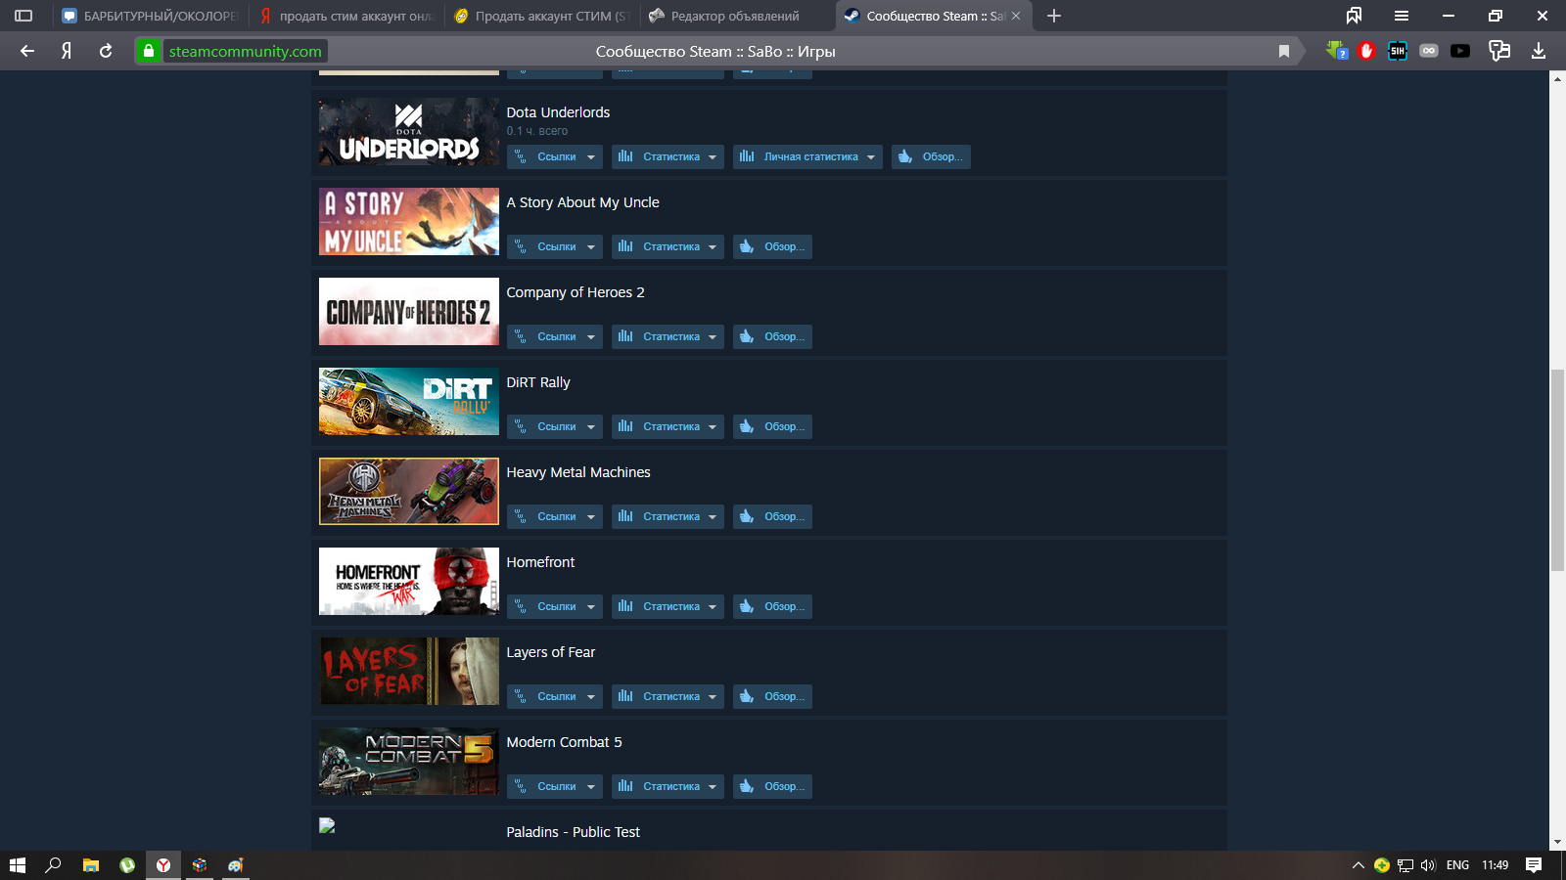1566x880 pixels.
Task: Click the page vertical scrollbar thumb
Action: click(x=1557, y=470)
